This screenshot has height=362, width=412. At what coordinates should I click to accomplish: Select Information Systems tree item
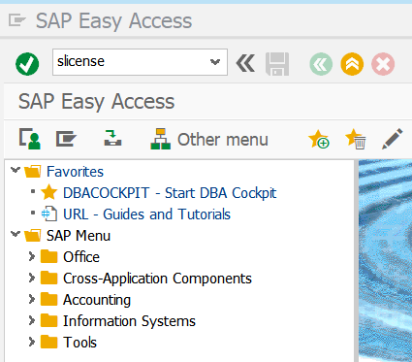point(129,321)
